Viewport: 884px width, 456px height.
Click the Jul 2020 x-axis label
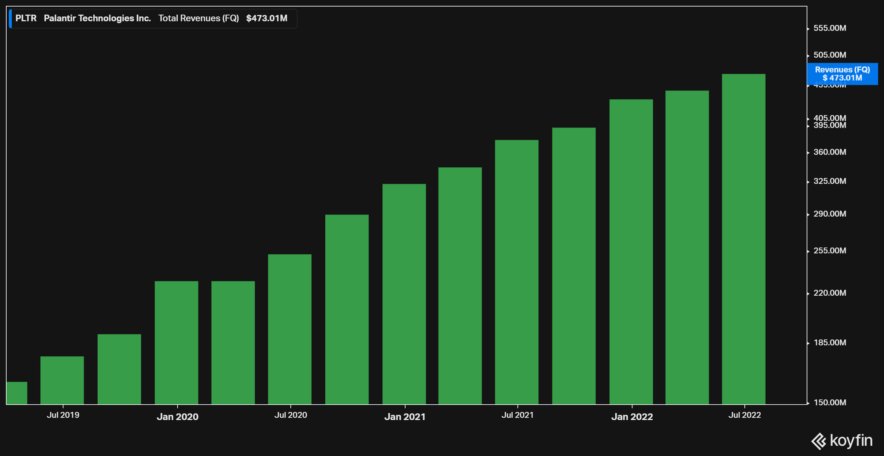pyautogui.click(x=290, y=415)
